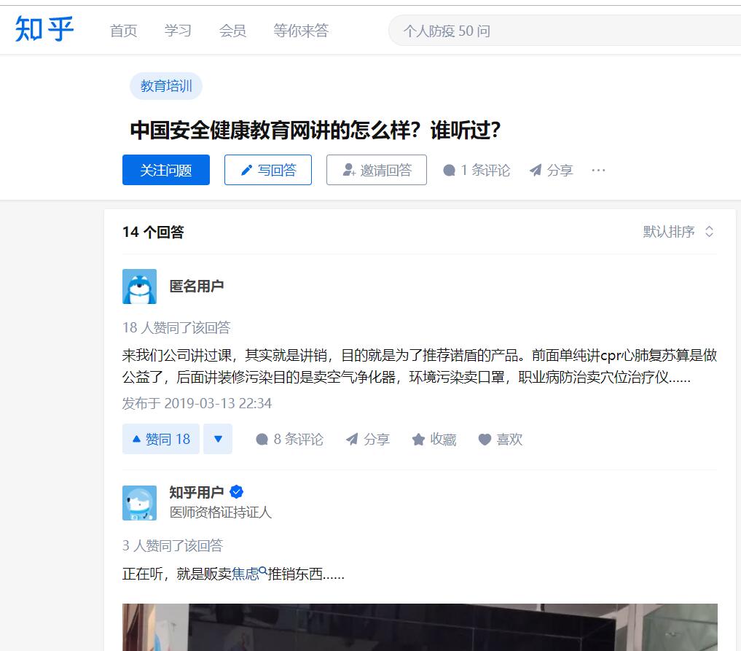741x651 pixels.
Task: Go to the 首页 nav tab
Action: pos(123,31)
